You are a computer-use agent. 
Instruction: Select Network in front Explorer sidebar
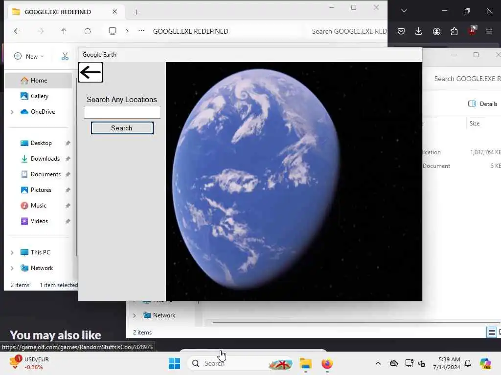(x=42, y=268)
